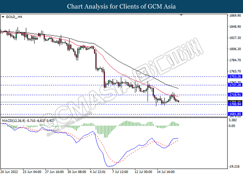Click the GOLD_,H4 chart title text
243x174 pixels.
coord(14,17)
